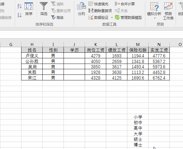Select column M header
183x149 pixels.
pos(138,44)
